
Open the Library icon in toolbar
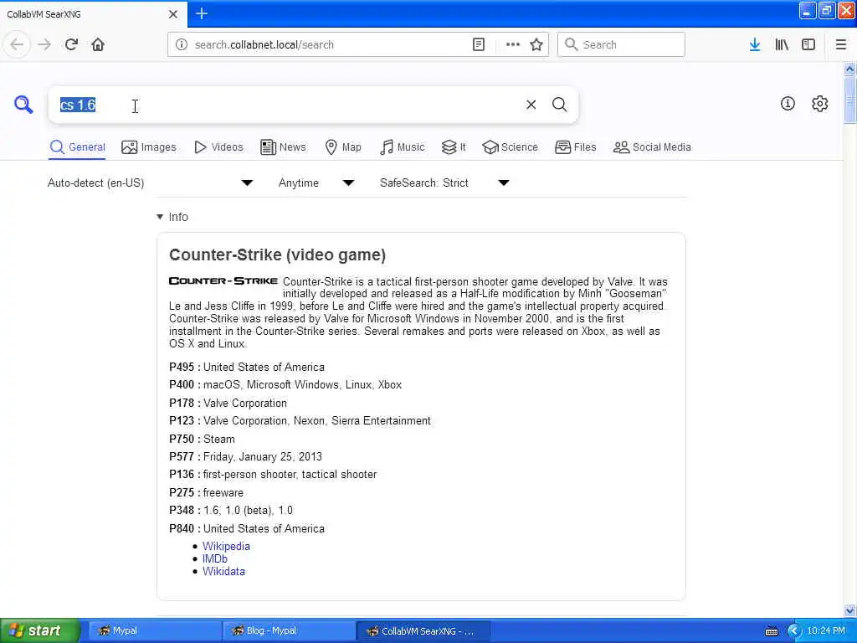(x=782, y=44)
